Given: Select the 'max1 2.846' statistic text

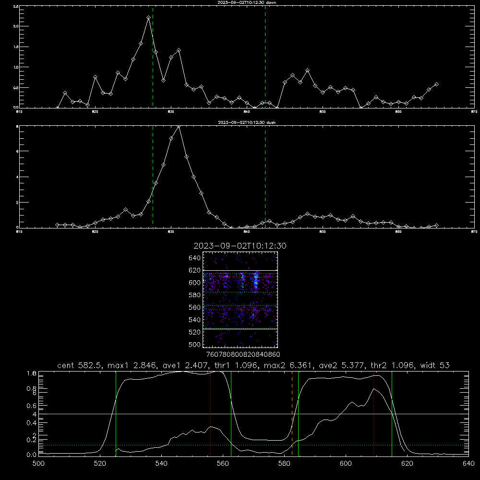Looking at the screenshot, I should click(x=131, y=365).
